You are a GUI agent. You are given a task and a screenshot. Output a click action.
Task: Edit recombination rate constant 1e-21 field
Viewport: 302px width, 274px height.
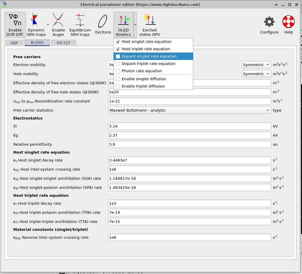pos(189,101)
